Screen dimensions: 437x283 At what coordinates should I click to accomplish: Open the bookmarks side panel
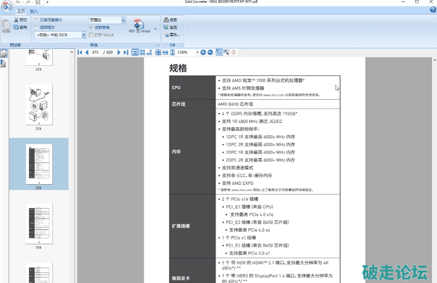(x=3, y=63)
